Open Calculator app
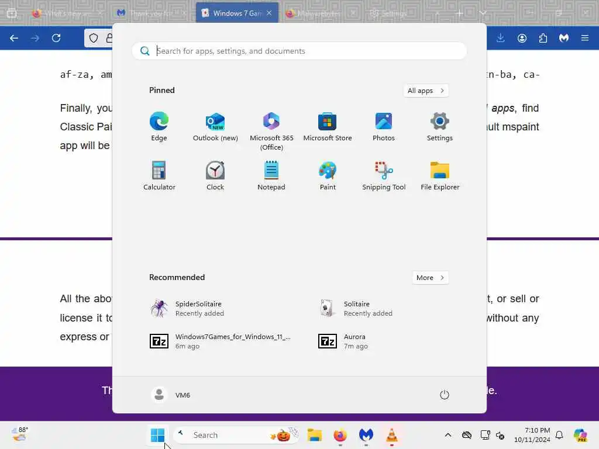 [159, 175]
